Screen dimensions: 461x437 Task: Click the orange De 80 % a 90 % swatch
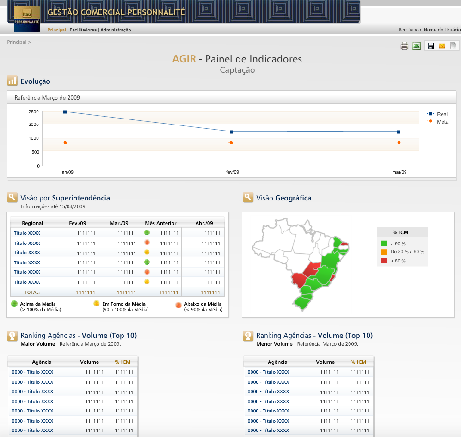(384, 252)
